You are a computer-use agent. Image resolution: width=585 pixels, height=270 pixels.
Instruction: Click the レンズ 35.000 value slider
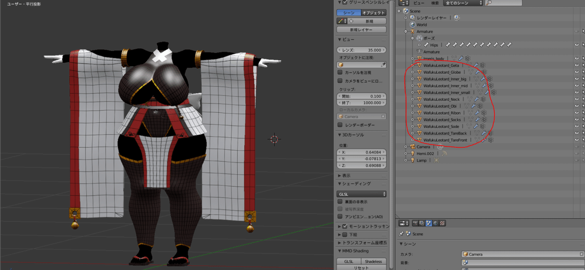tap(362, 50)
